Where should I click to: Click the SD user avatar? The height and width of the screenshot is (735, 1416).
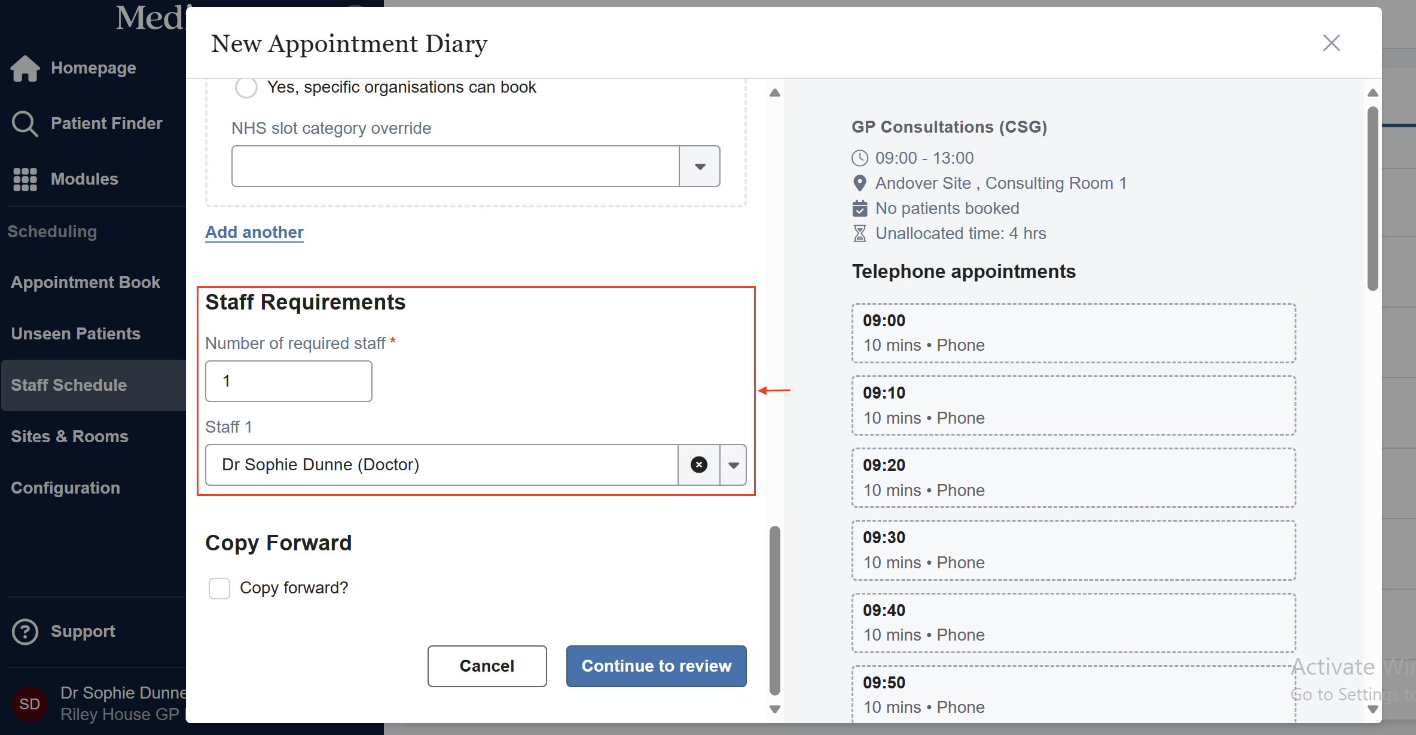pyautogui.click(x=30, y=704)
